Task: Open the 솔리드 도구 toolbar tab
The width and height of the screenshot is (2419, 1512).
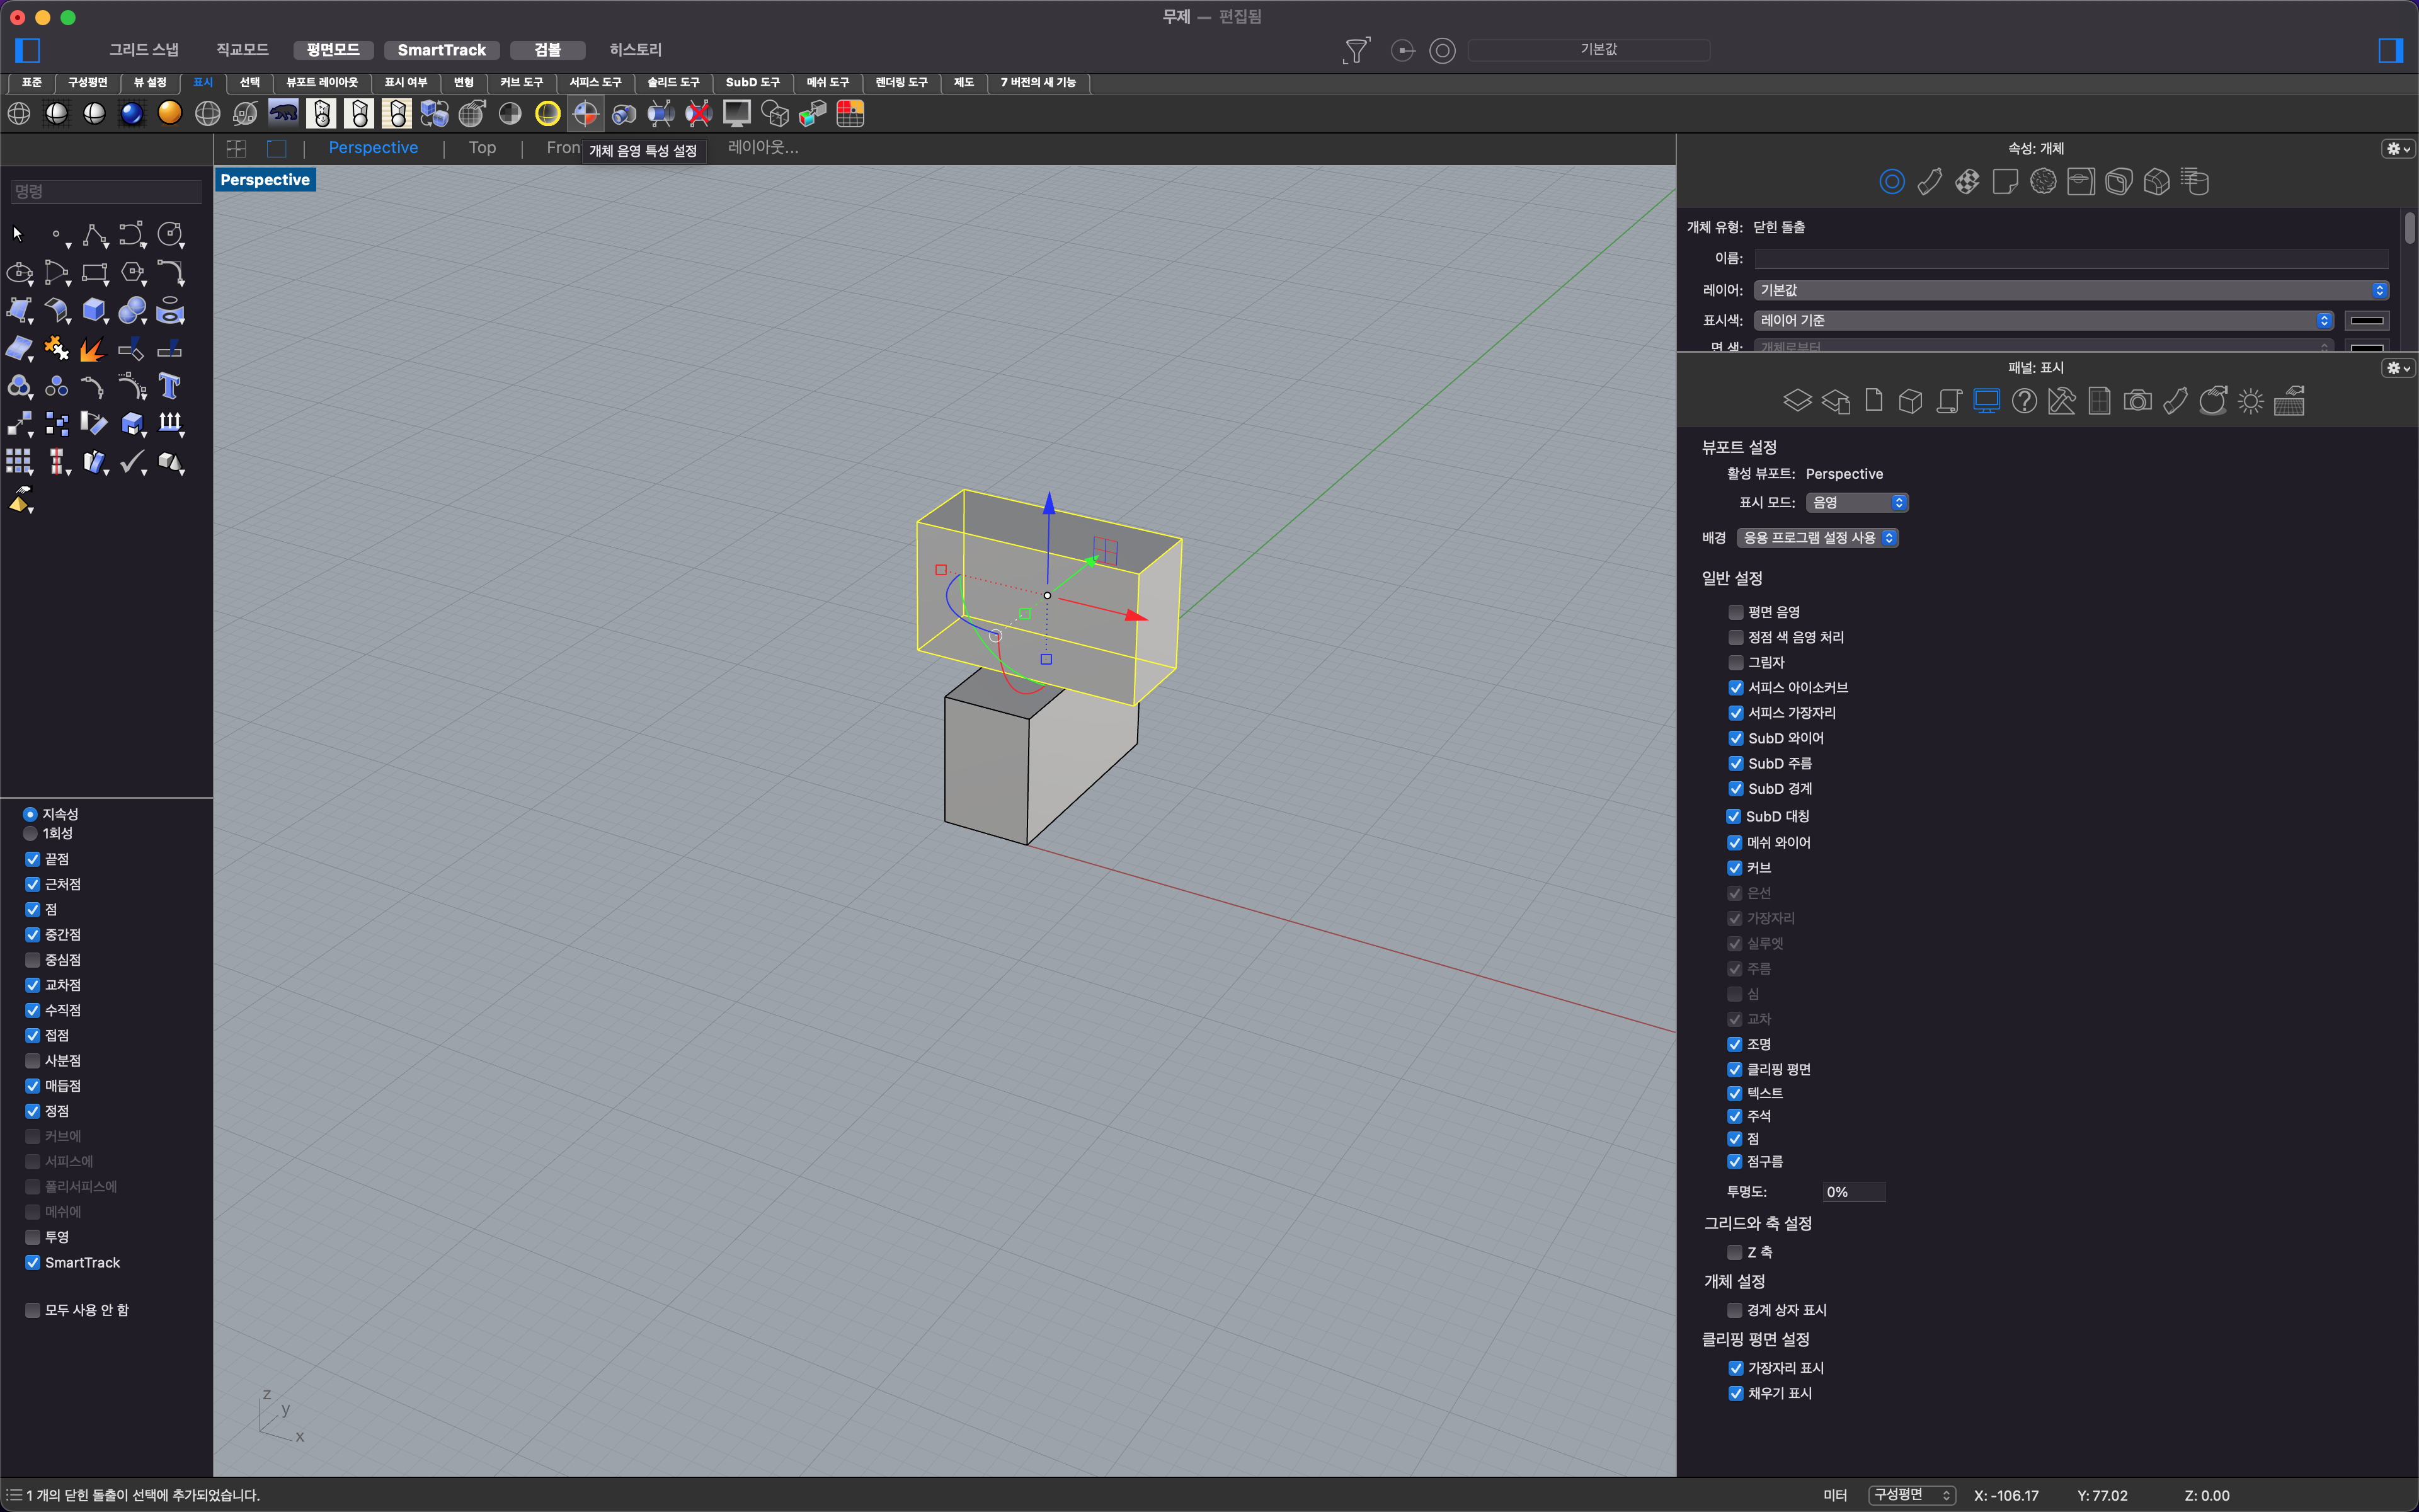Action: [x=673, y=82]
